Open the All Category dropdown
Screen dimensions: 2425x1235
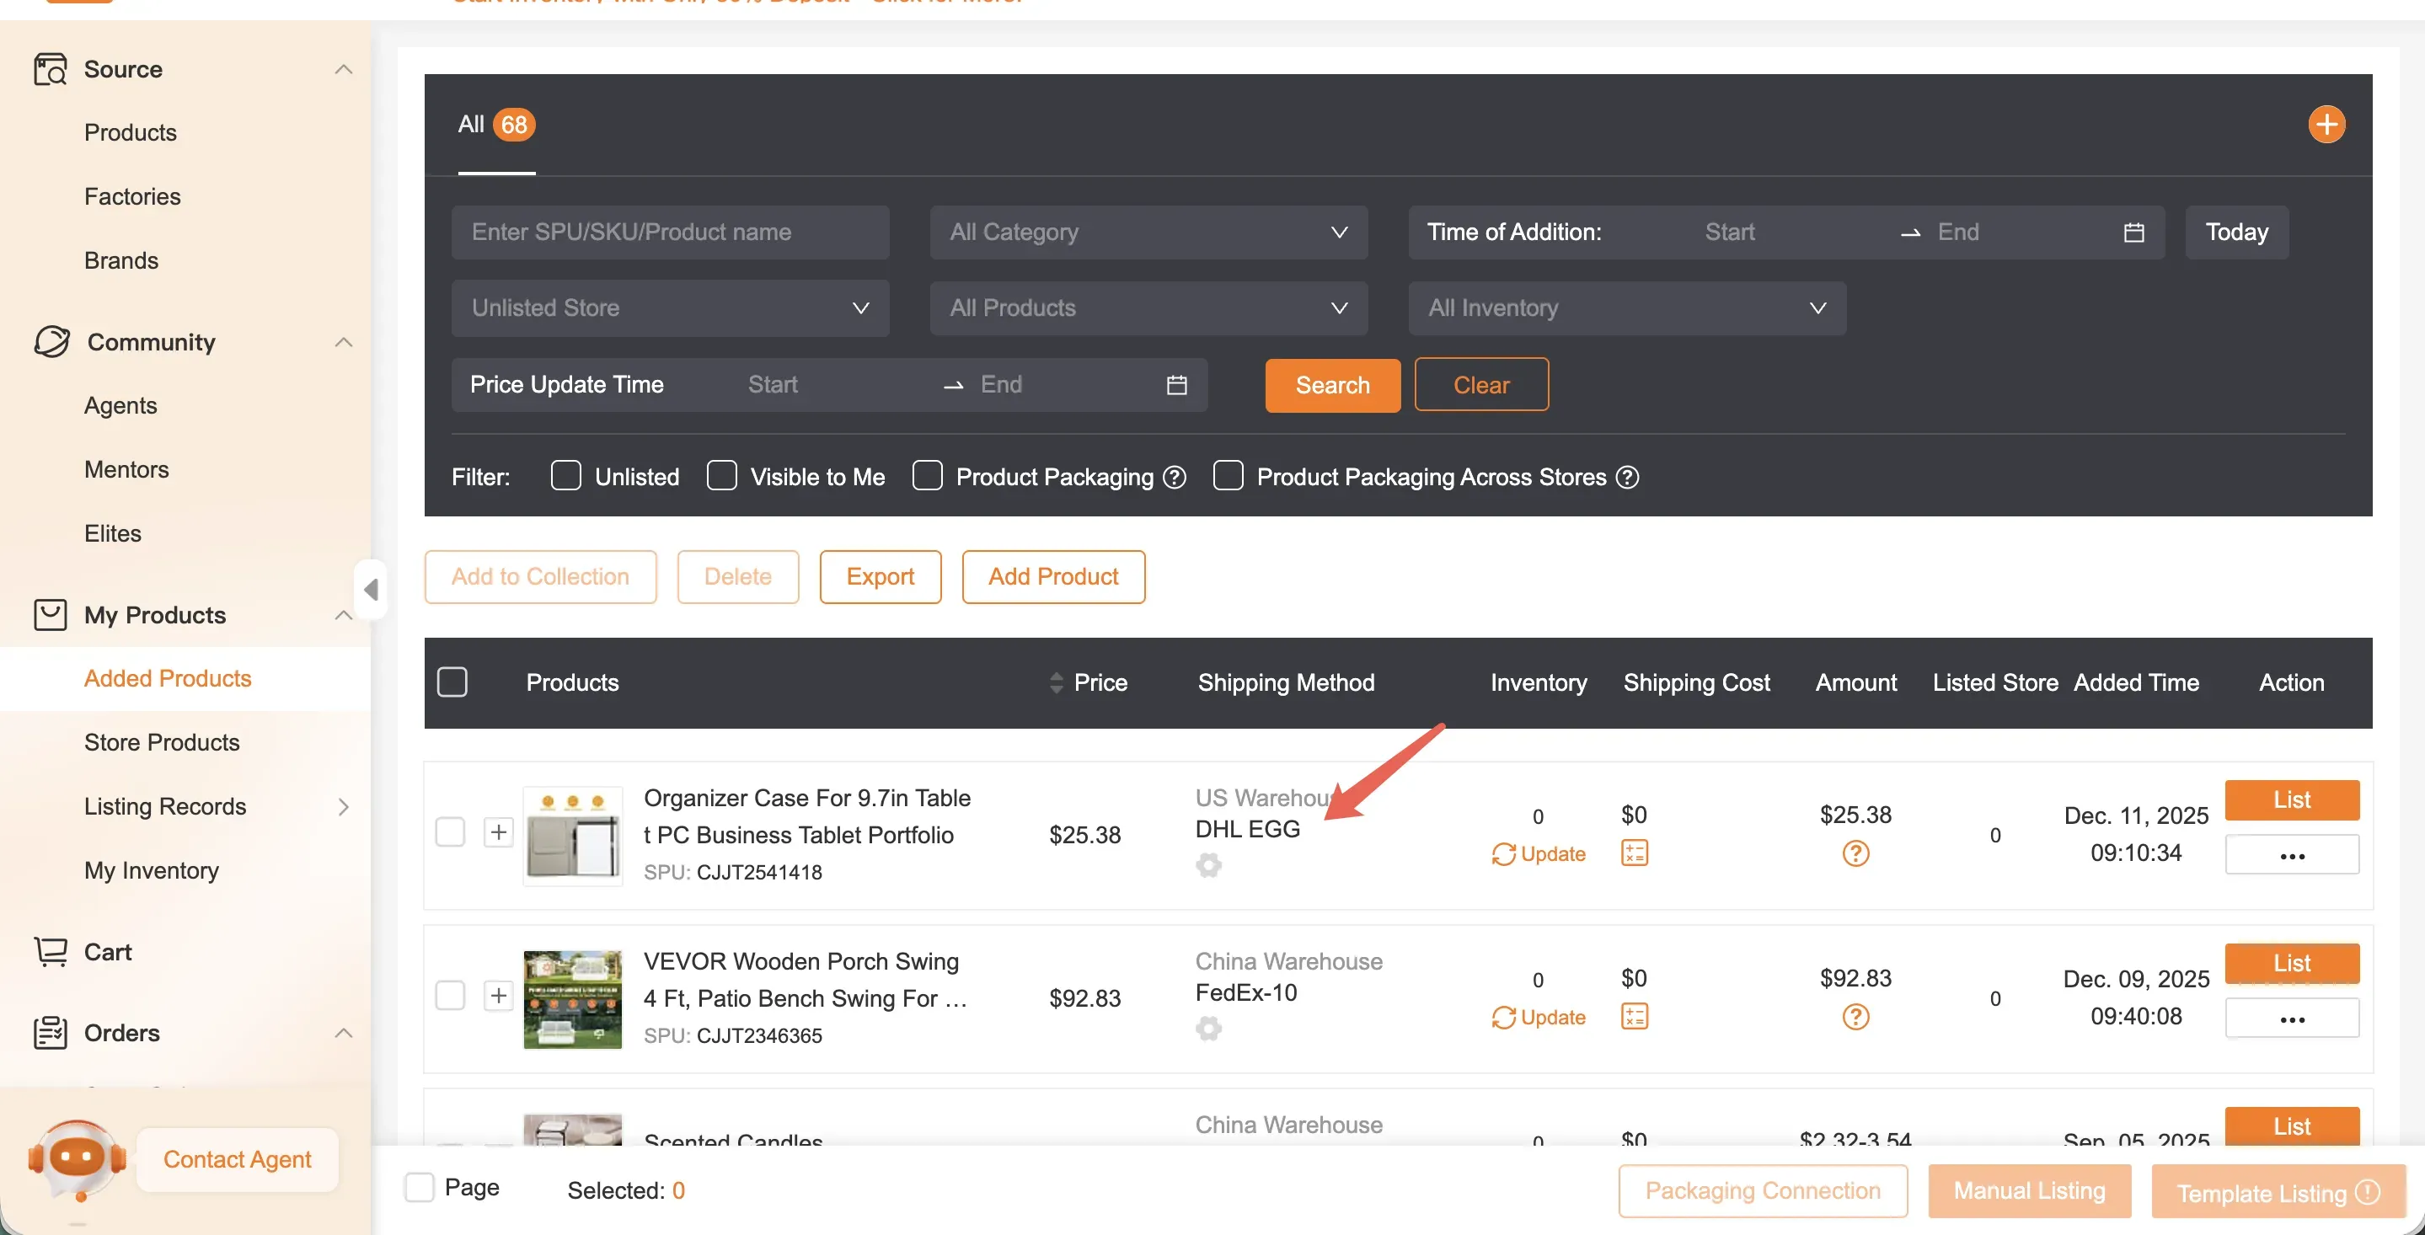click(x=1148, y=233)
